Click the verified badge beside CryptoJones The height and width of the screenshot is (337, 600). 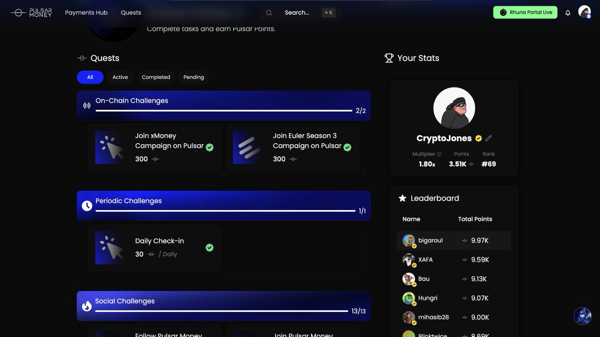point(478,138)
